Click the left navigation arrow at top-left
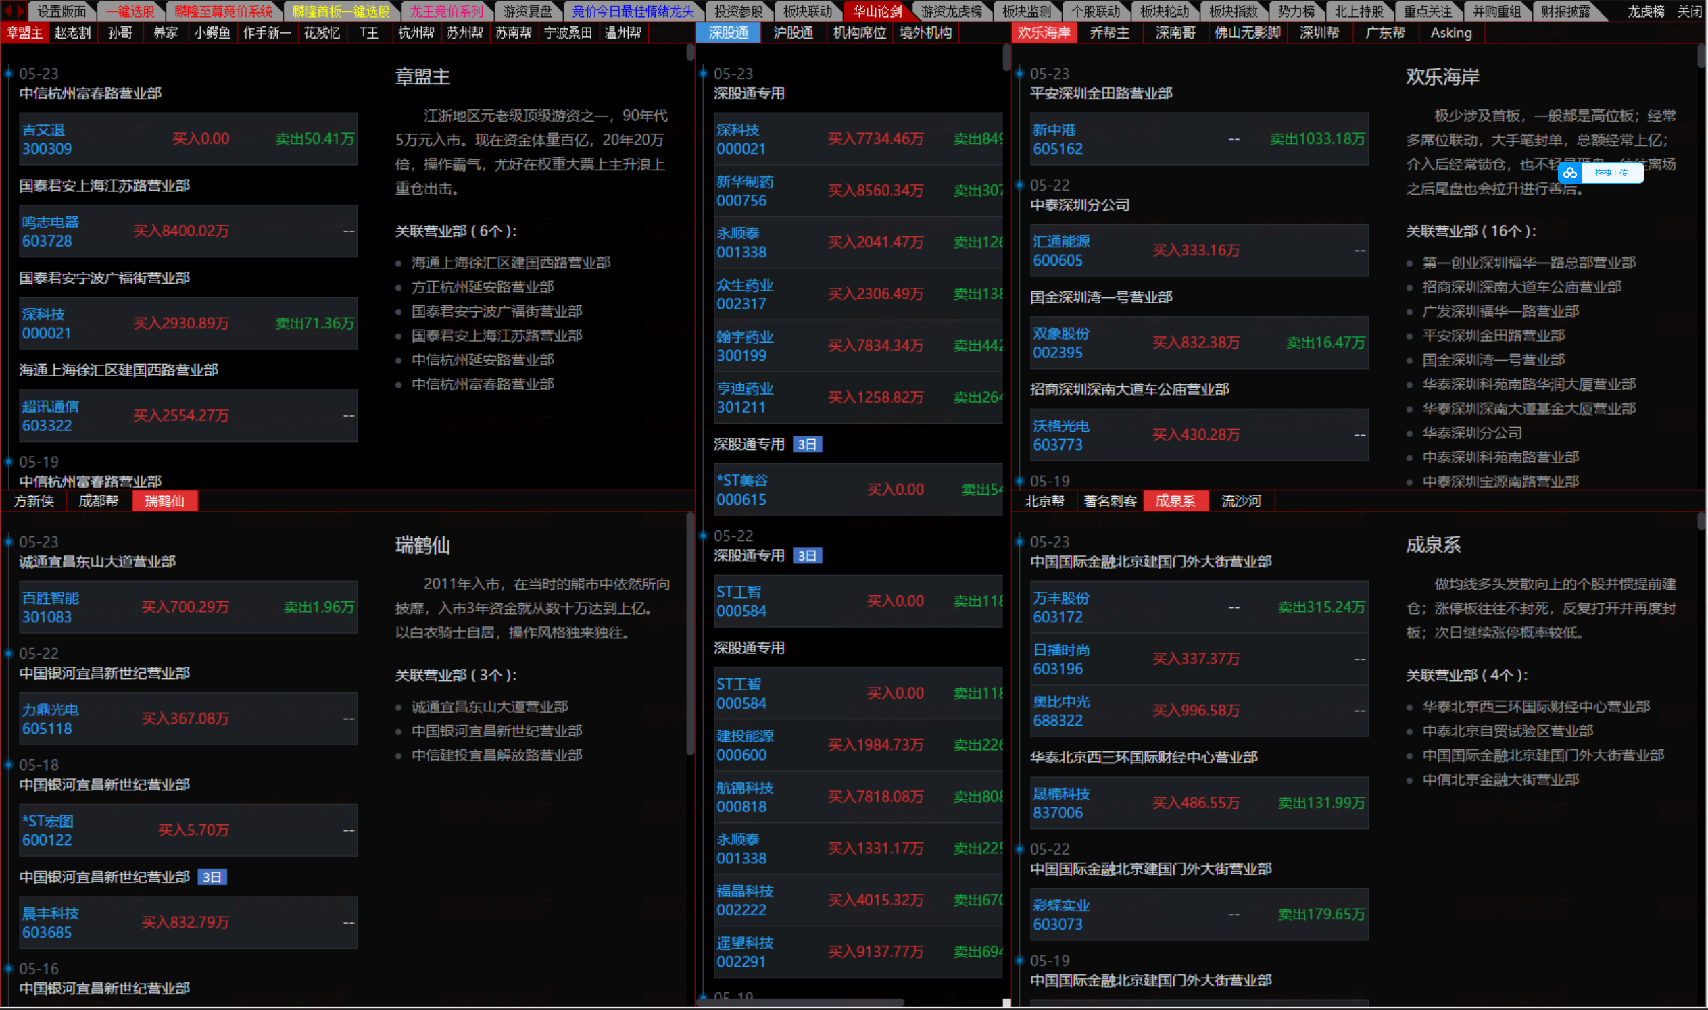1708x1010 pixels. coord(9,10)
